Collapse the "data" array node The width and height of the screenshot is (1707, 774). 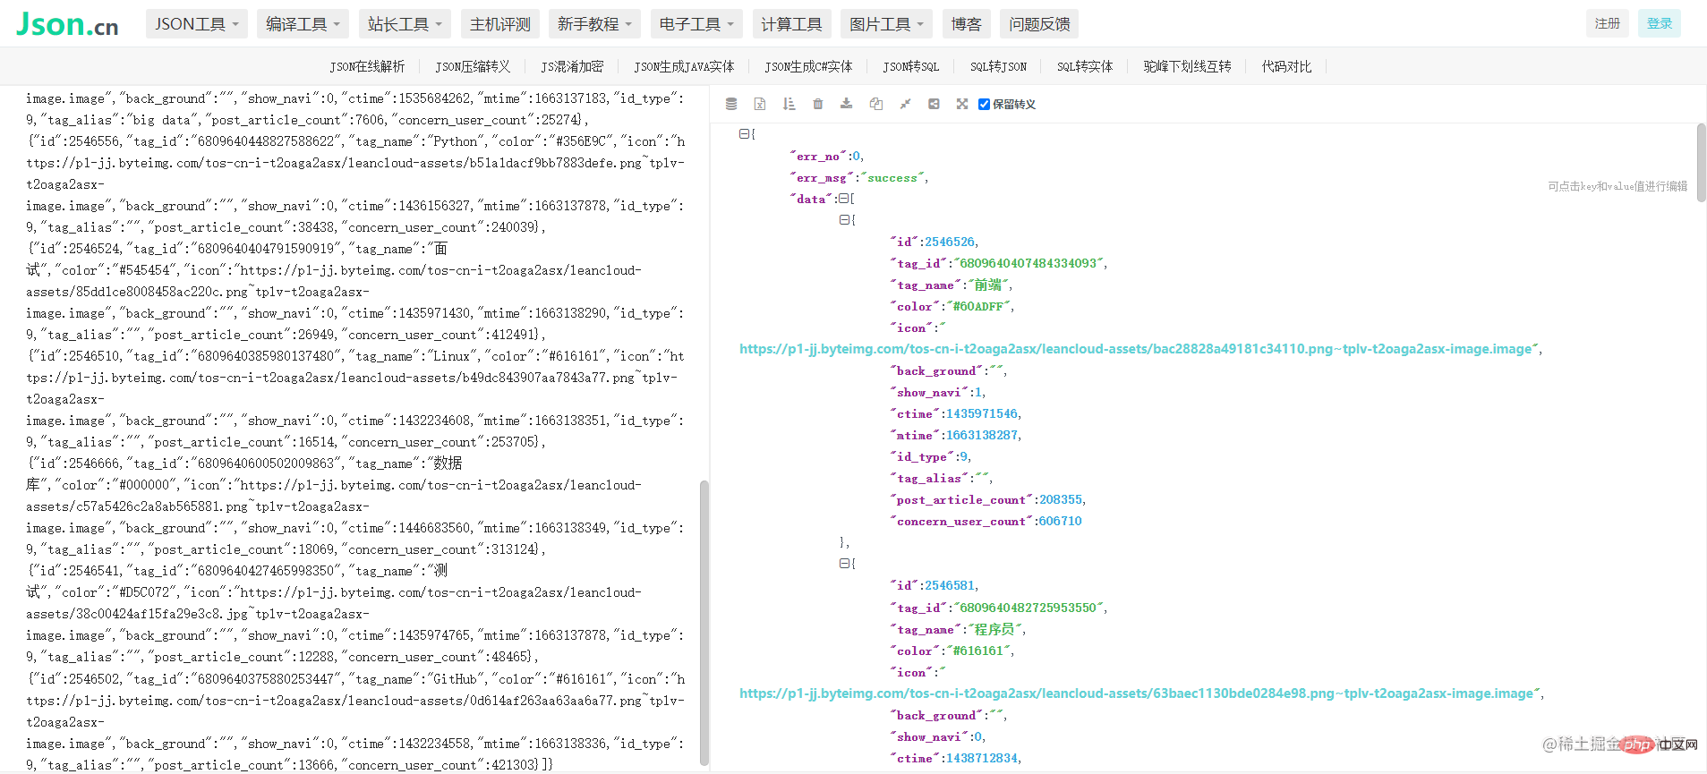pos(843,199)
